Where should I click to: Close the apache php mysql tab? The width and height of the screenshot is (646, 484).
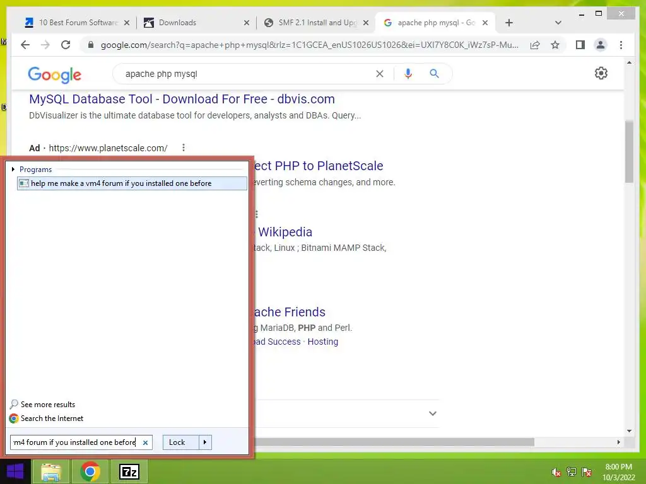[485, 23]
